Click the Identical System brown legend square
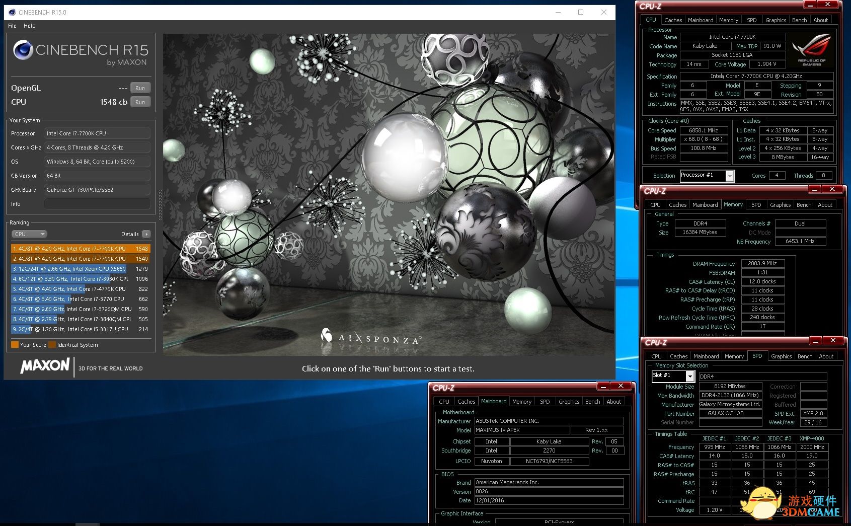 pyautogui.click(x=52, y=345)
